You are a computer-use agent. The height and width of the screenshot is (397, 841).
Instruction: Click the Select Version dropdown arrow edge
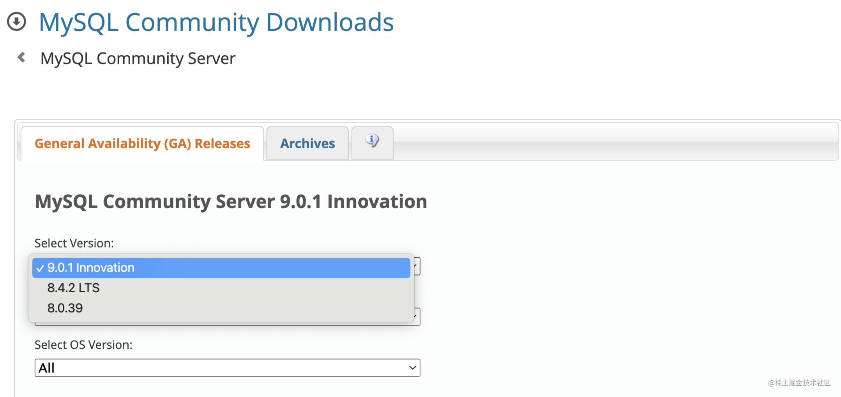[x=417, y=266]
